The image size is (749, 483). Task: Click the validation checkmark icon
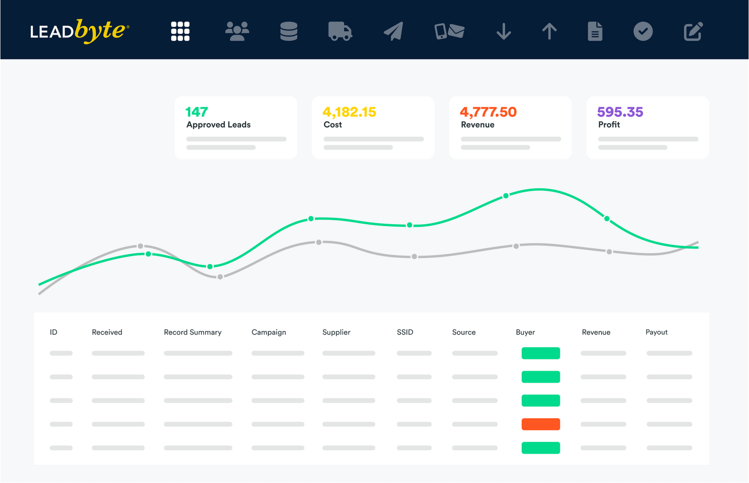coord(643,31)
